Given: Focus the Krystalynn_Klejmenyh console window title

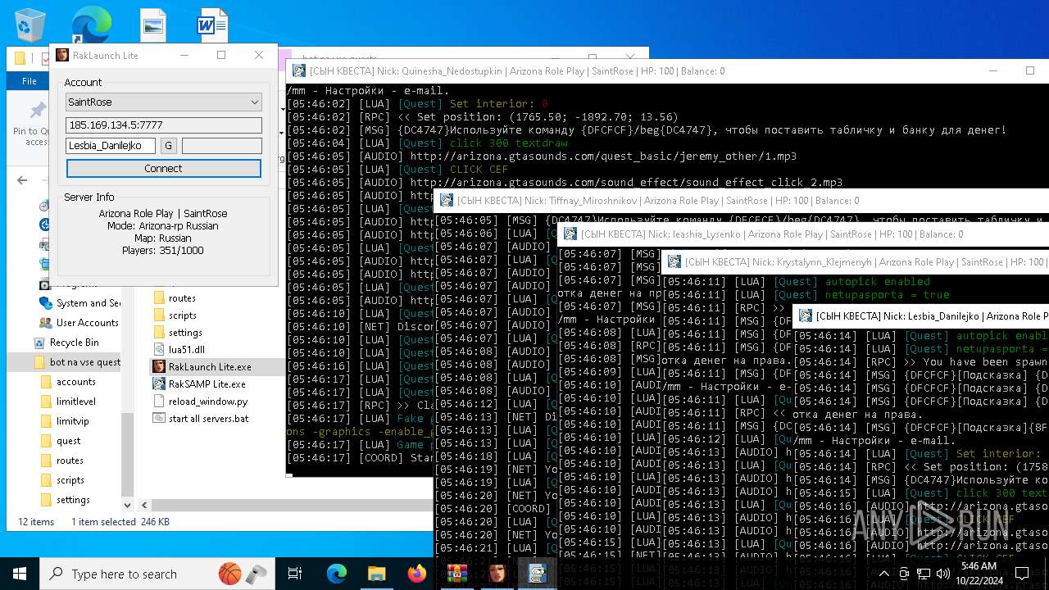Looking at the screenshot, I should [x=866, y=262].
